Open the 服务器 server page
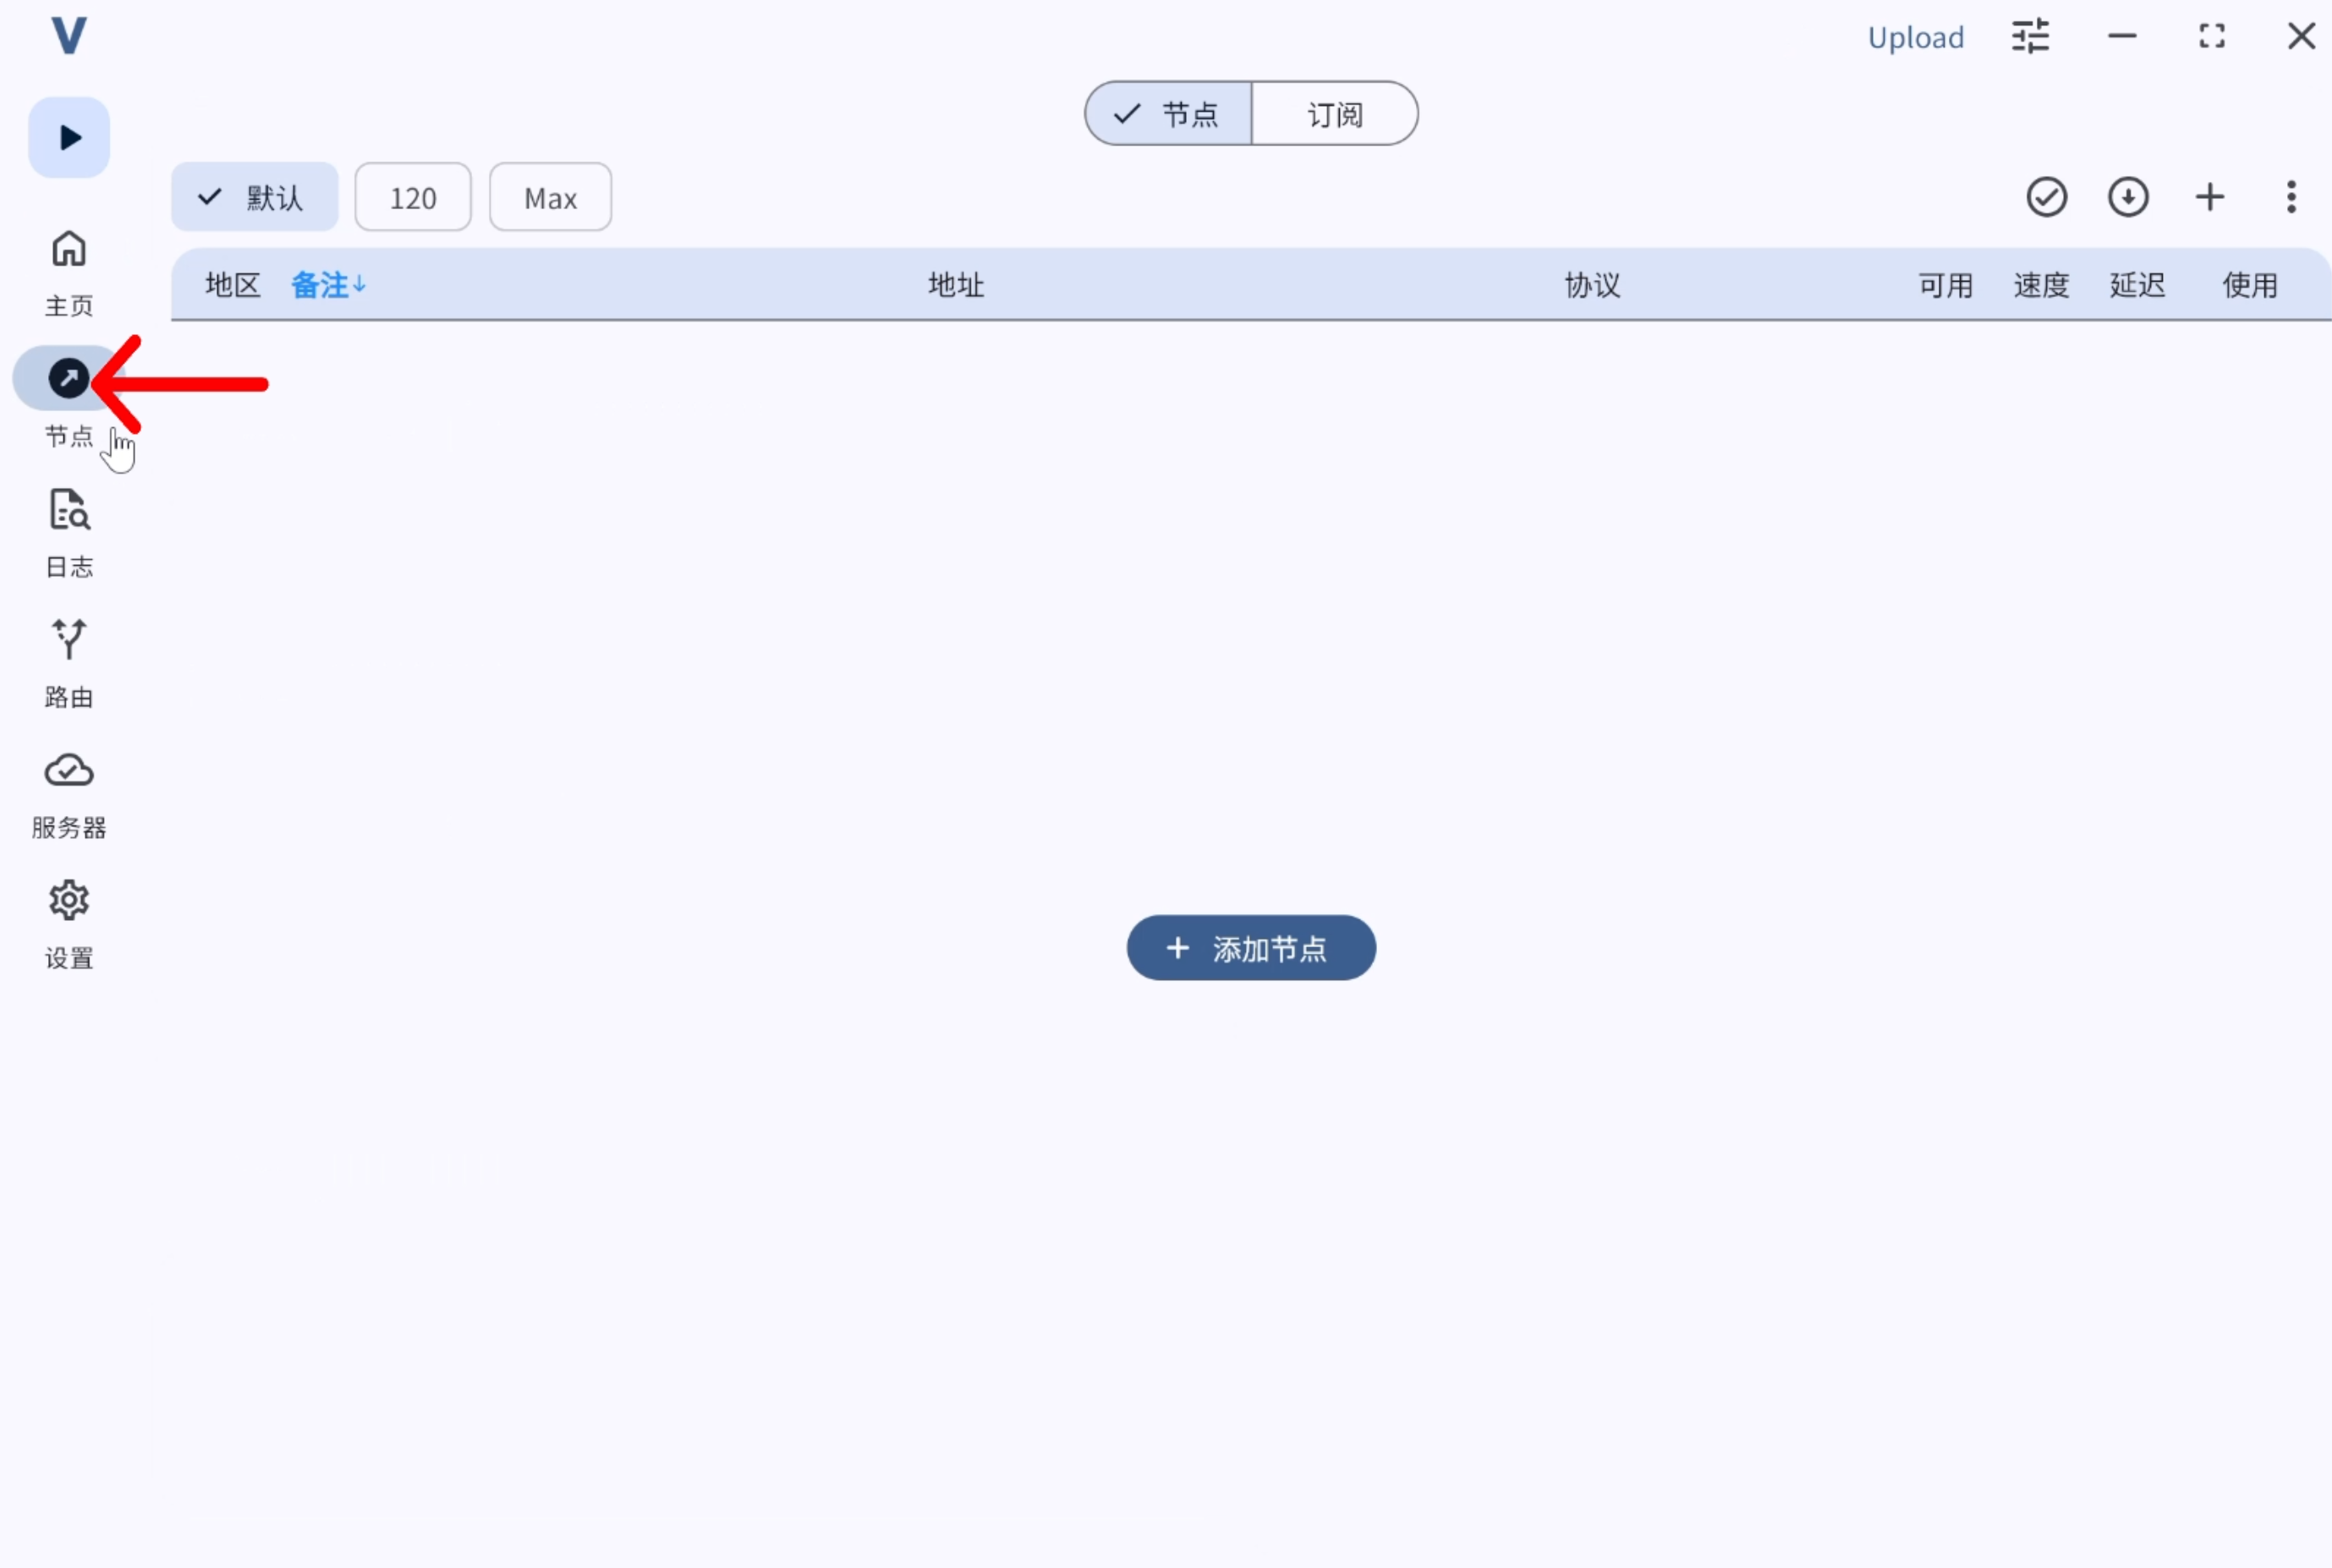This screenshot has width=2332, height=1568. coord(69,796)
